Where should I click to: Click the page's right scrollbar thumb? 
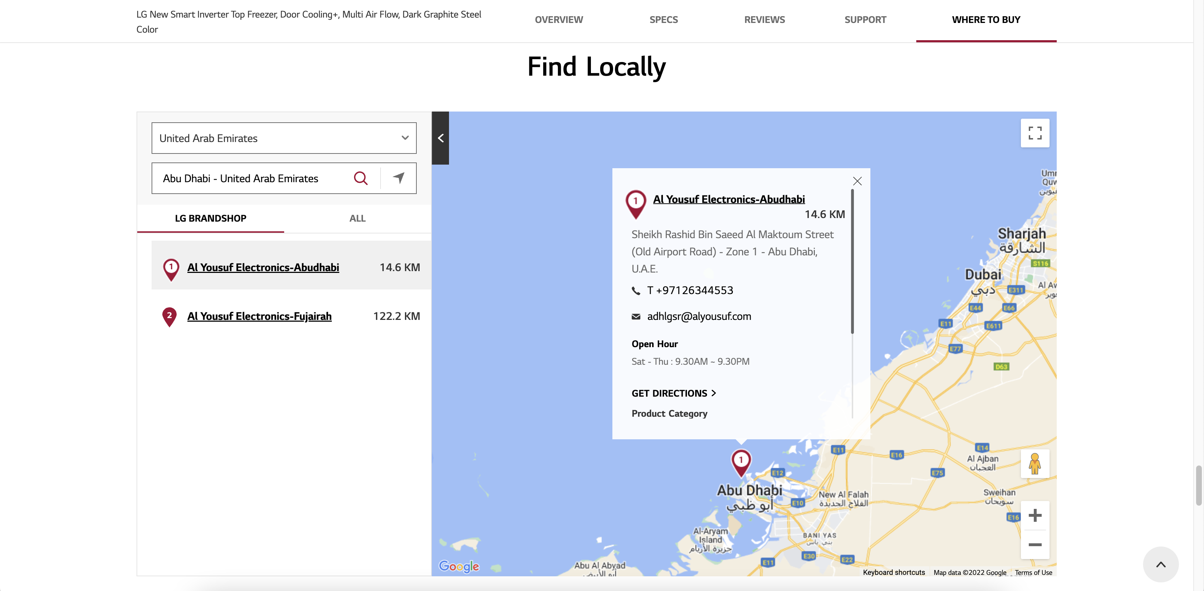(x=1198, y=485)
